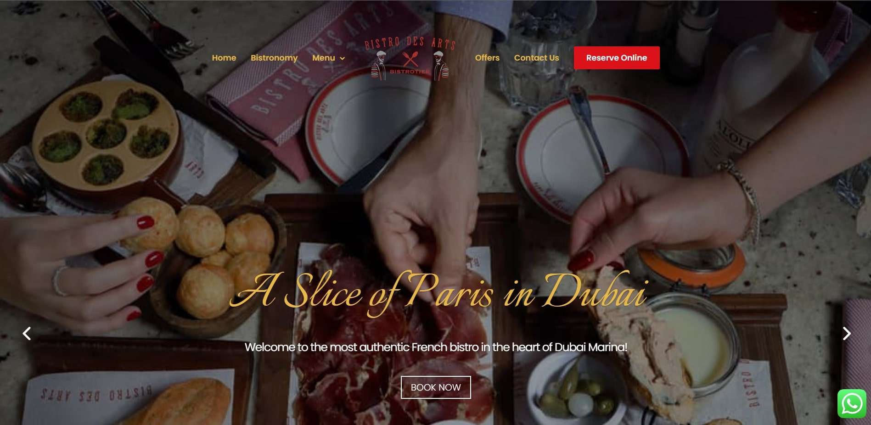This screenshot has height=425, width=871.
Task: Open the Bistronomy page
Action: 274,58
